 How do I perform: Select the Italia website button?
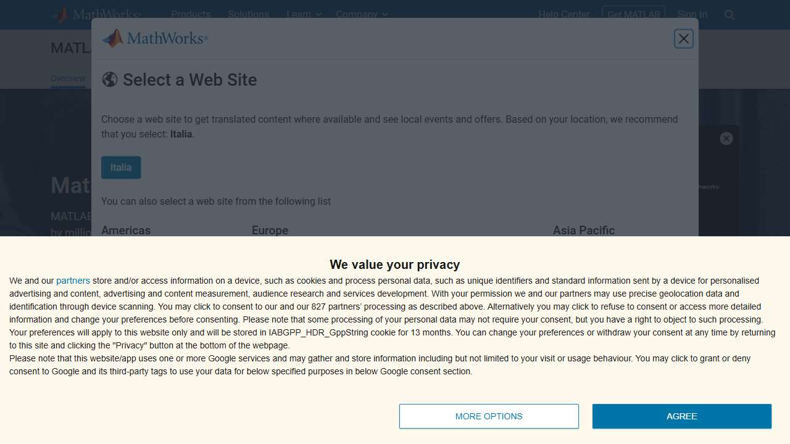pos(121,168)
